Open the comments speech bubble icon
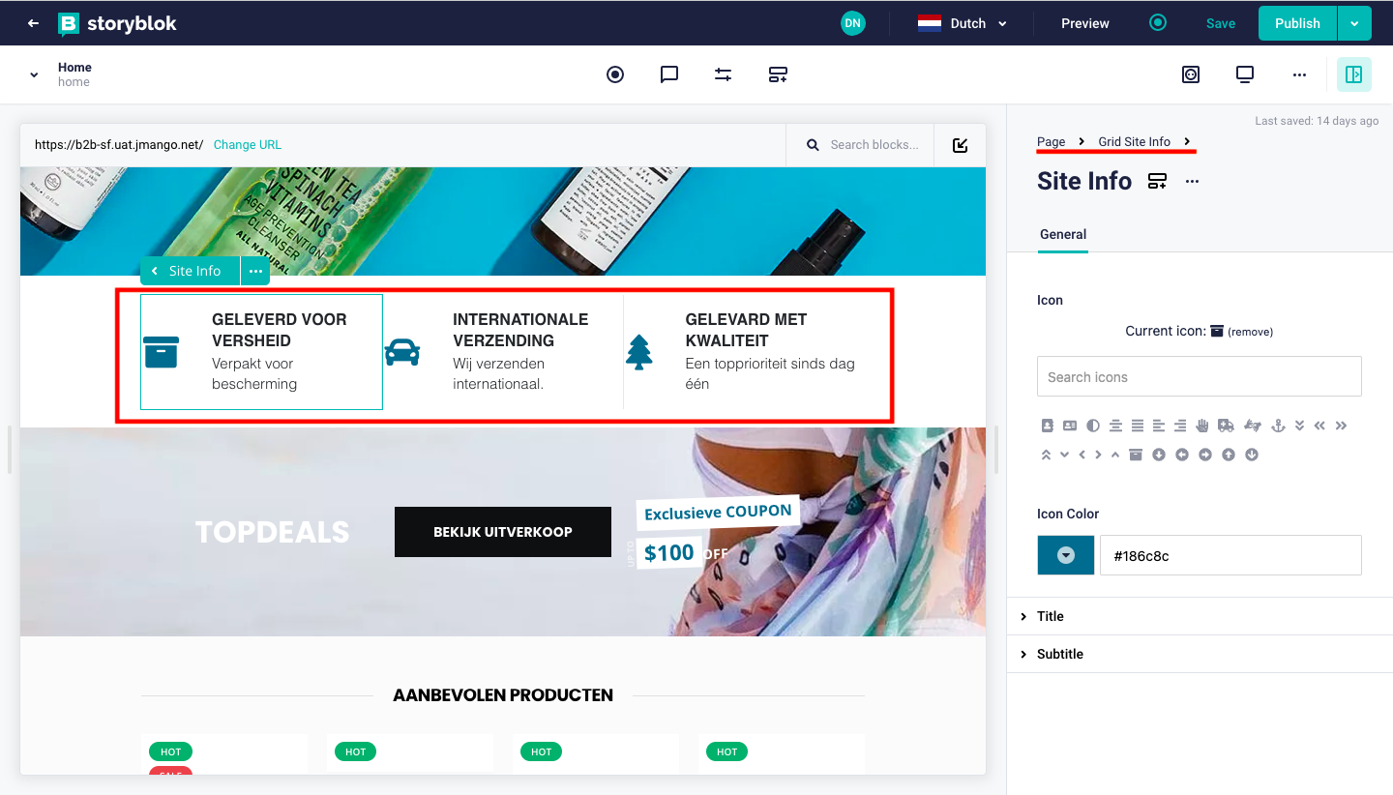The height and width of the screenshot is (795, 1393). click(x=668, y=74)
